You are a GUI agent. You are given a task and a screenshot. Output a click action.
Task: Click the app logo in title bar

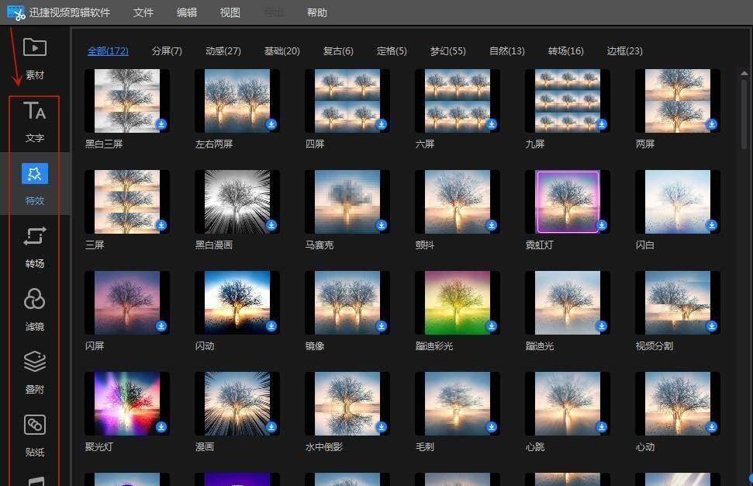[16, 12]
